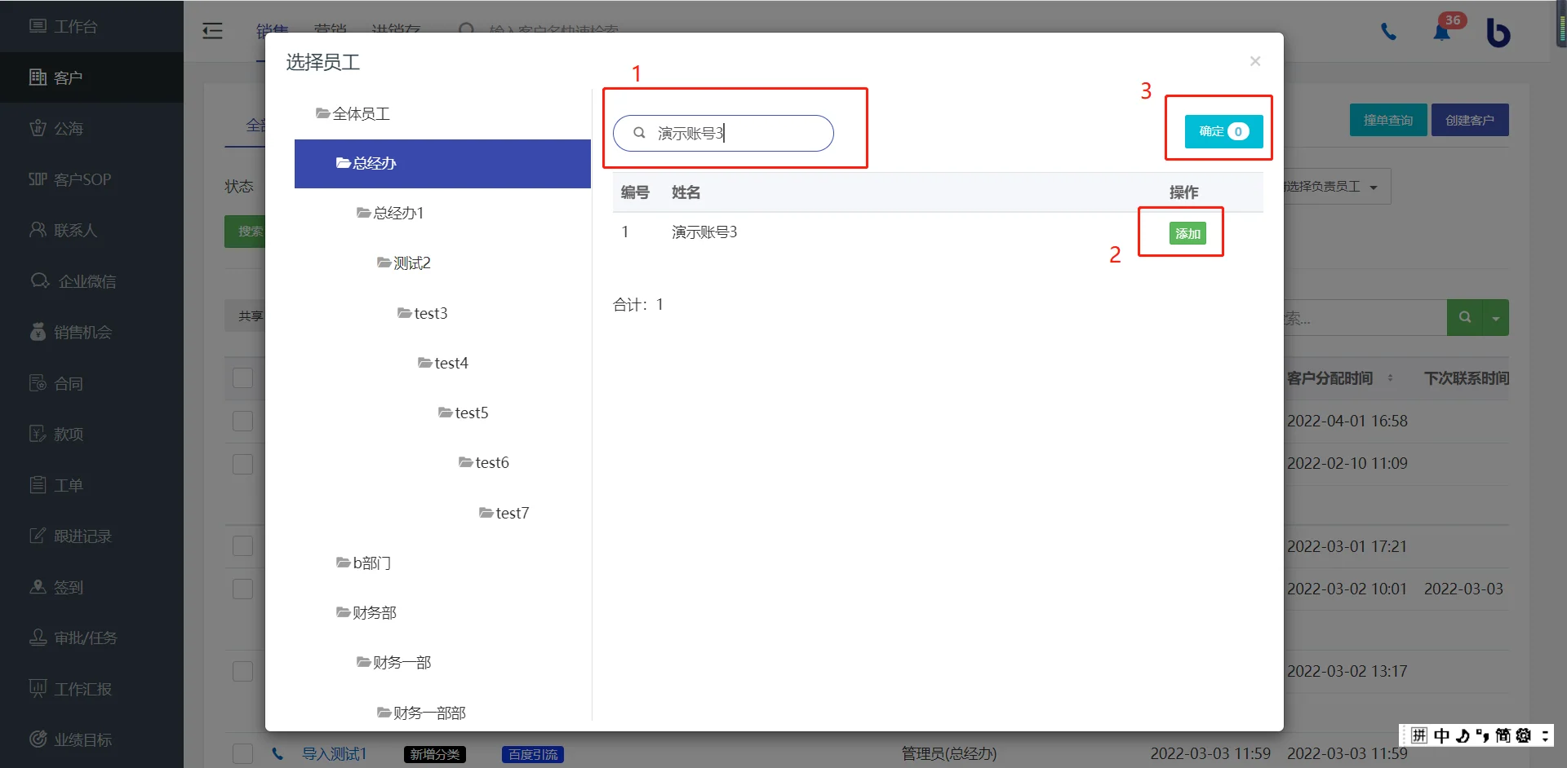
Task: Check the row dated 2022-04-01 16:58
Action: pos(242,422)
